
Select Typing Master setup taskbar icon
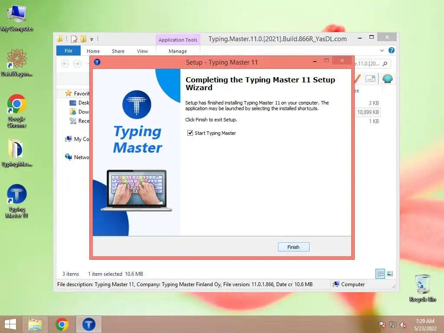tap(88, 324)
